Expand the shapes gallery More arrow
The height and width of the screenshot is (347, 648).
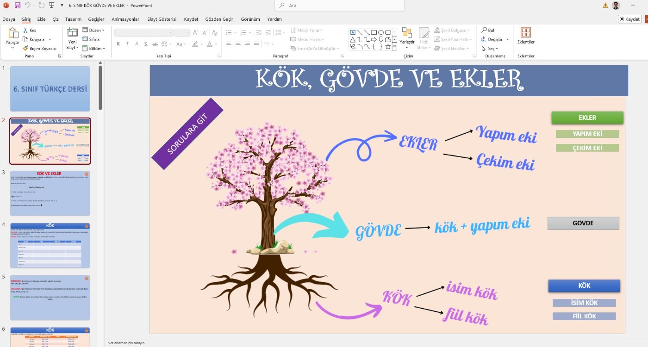pyautogui.click(x=394, y=47)
